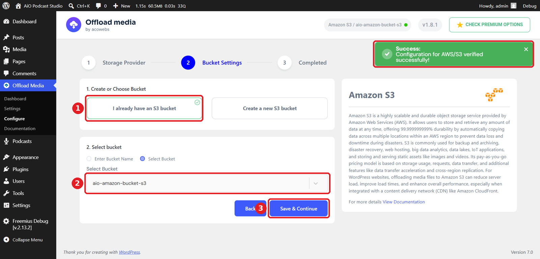
Task: Click the Tools wrench icon
Action: click(6, 193)
